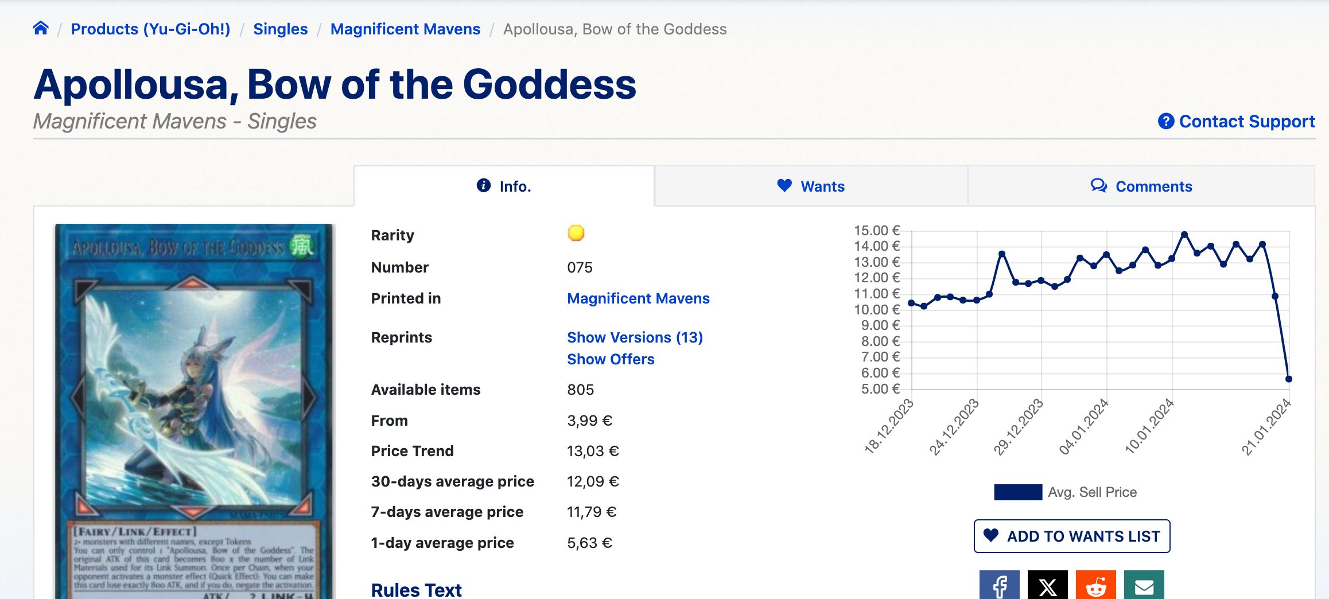Image resolution: width=1329 pixels, height=599 pixels.
Task: Click the Show Offers link
Action: tap(611, 359)
